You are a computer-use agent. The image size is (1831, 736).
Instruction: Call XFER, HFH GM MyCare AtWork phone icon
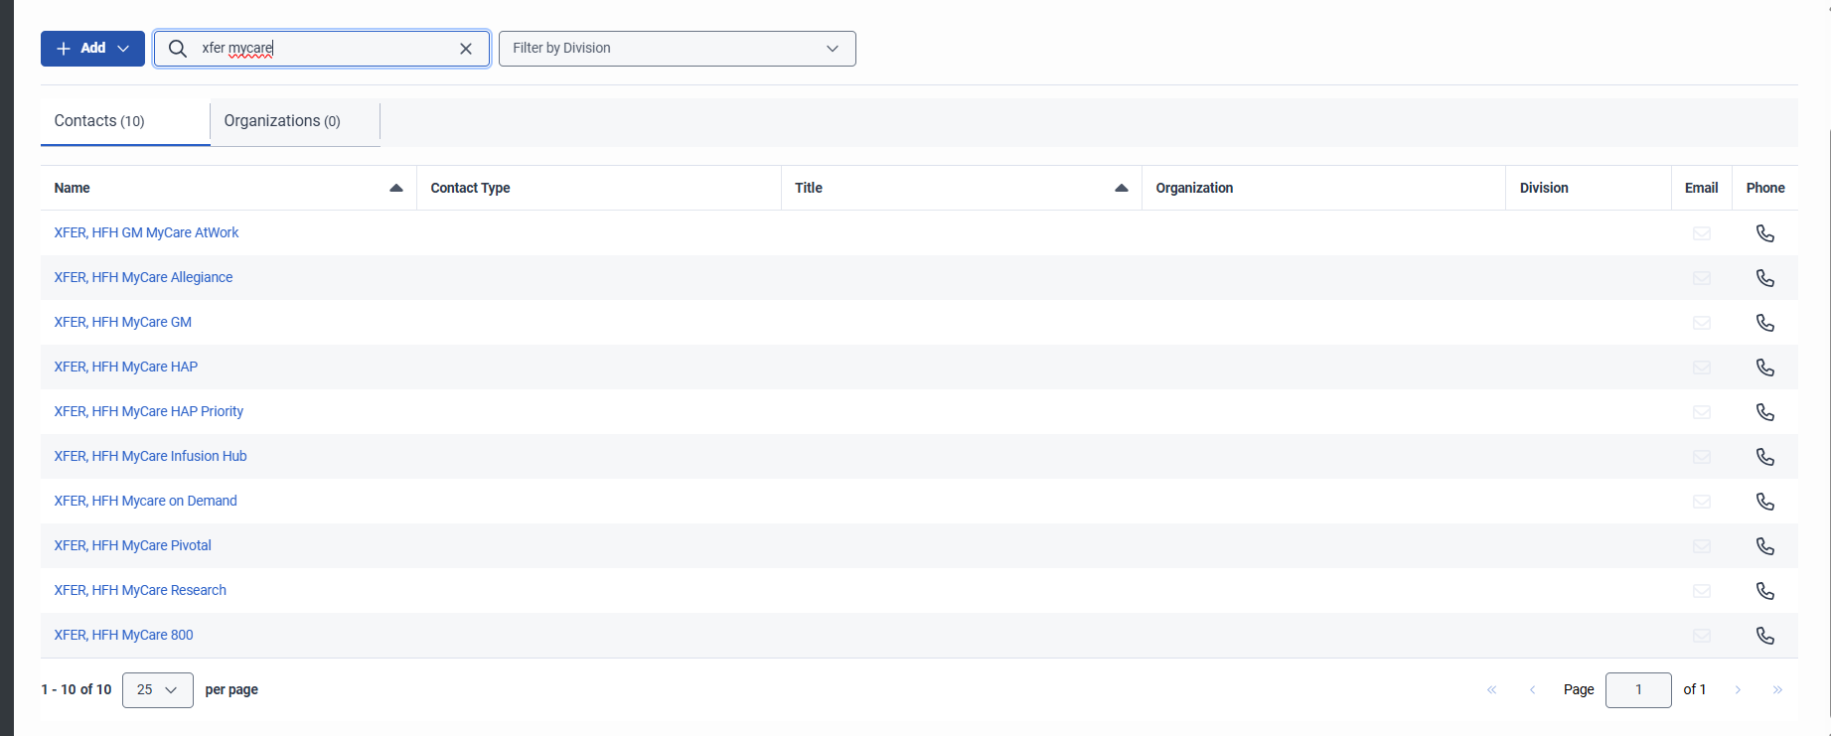[1764, 233]
